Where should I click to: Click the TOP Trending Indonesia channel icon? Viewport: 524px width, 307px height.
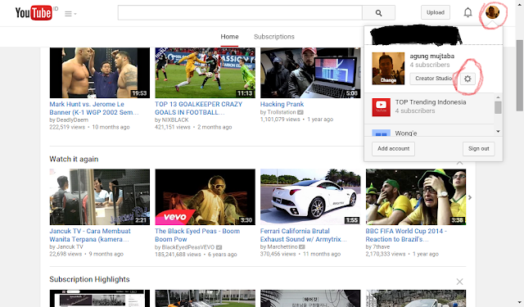(381, 107)
